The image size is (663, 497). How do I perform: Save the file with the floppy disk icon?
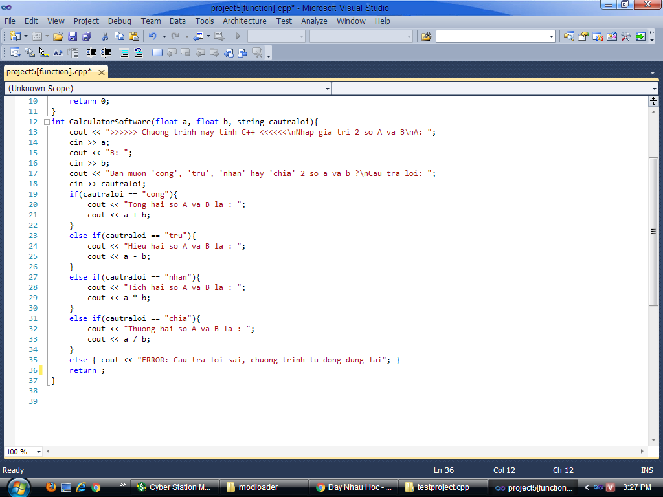click(73, 37)
